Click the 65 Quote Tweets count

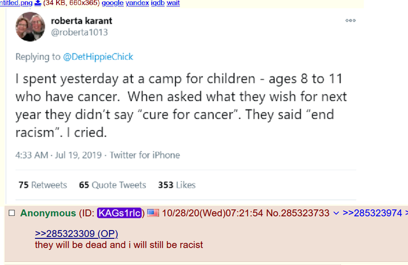112,185
